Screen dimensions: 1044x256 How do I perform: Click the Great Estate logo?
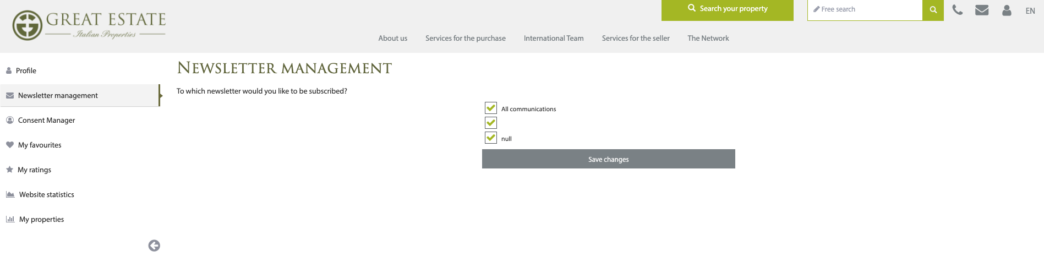click(x=89, y=25)
